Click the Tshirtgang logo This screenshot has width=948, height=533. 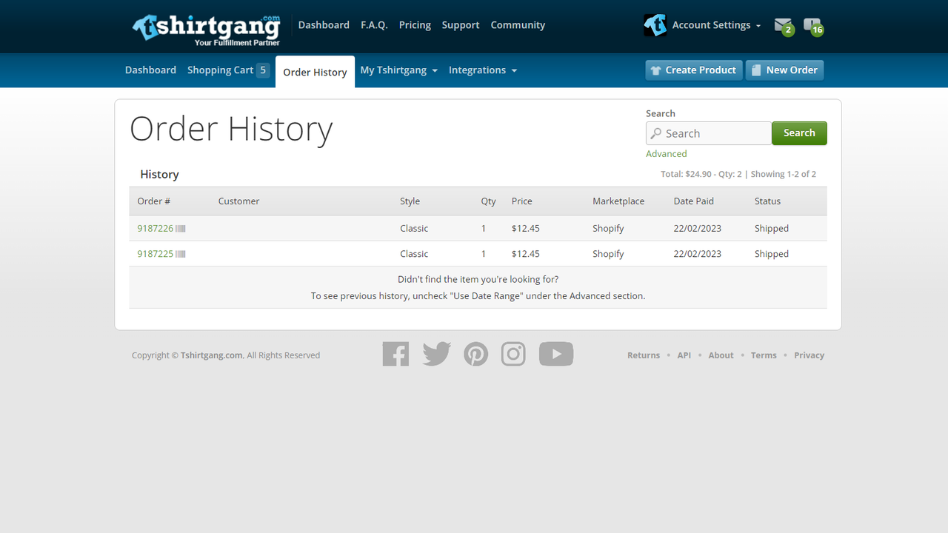207,29
